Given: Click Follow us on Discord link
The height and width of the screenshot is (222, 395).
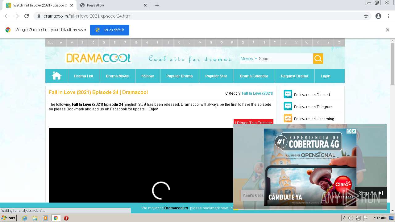Looking at the screenshot, I should click(312, 95).
